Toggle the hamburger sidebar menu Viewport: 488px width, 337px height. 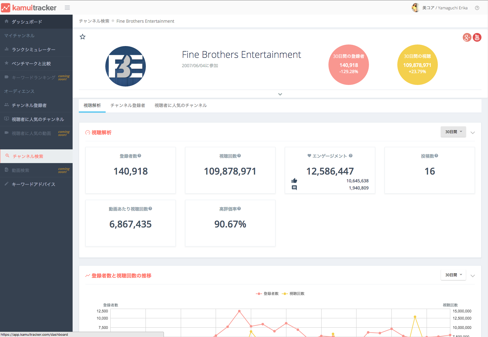[x=67, y=8]
